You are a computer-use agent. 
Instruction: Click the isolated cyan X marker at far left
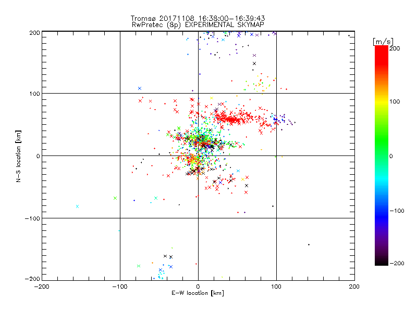77,206
